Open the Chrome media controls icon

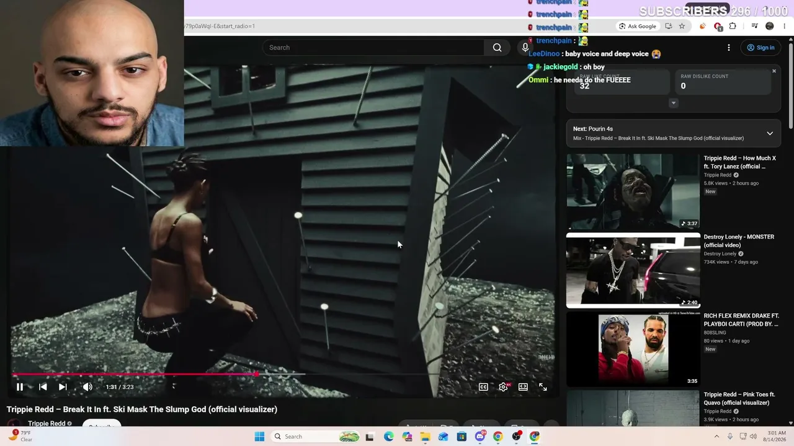tap(754, 26)
